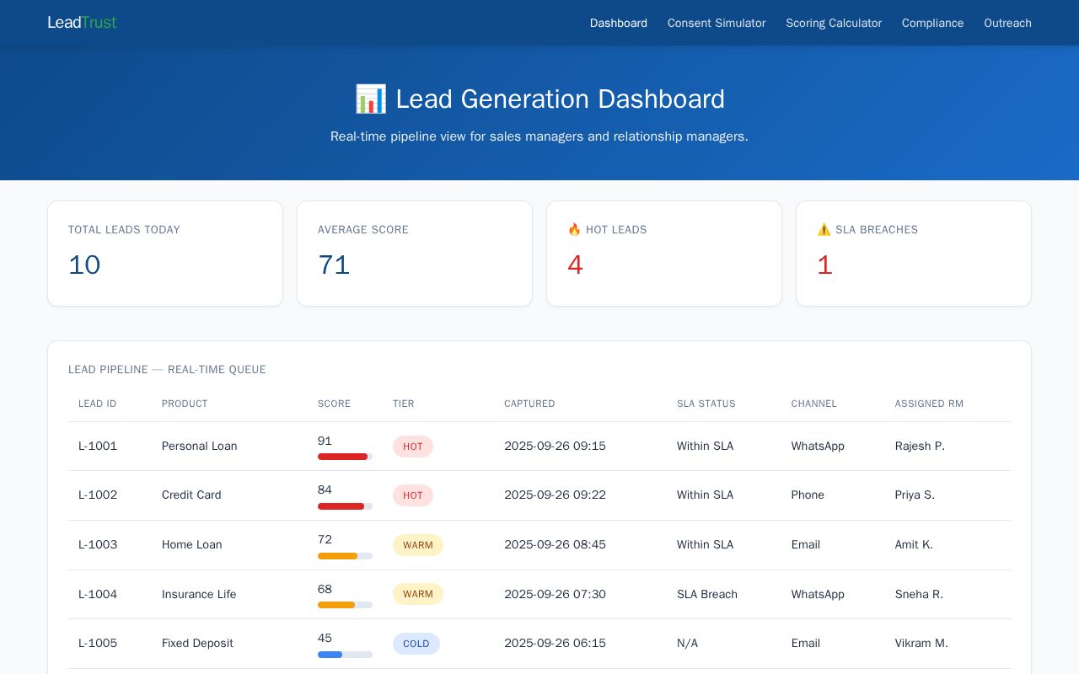Click the fire icon on Hot Leads card
1079x674 pixels.
click(x=574, y=229)
